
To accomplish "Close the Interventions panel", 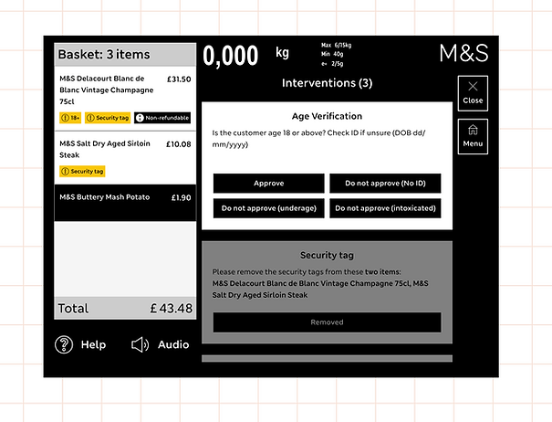I will [x=473, y=93].
